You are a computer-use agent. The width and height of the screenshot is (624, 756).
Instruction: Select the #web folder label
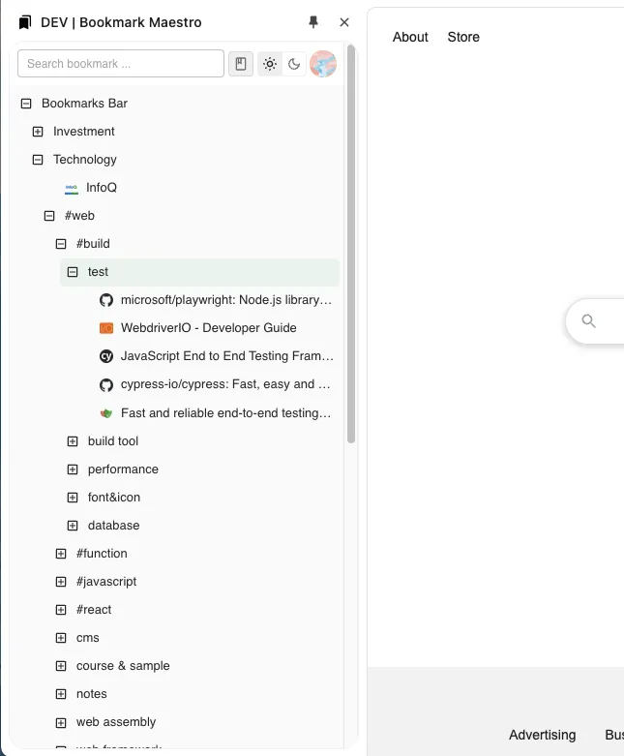(79, 216)
